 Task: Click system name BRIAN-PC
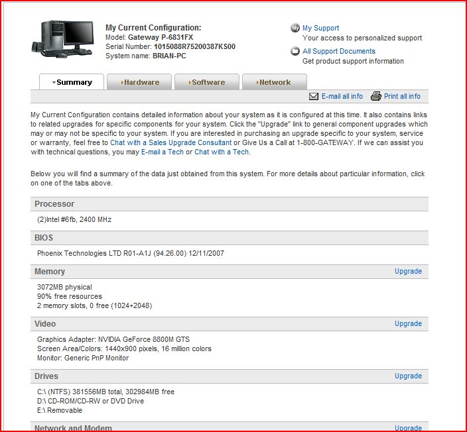pyautogui.click(x=169, y=56)
